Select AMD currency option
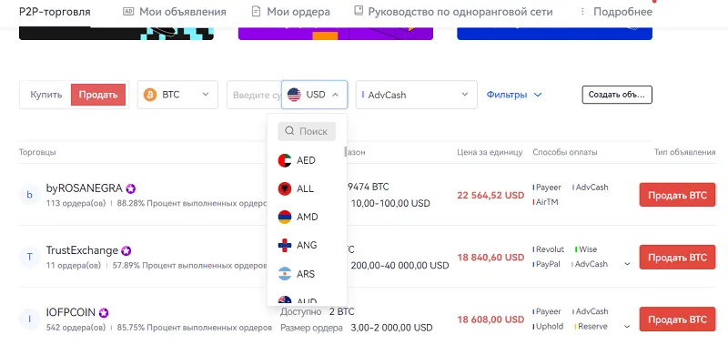728x345 pixels. [307, 218]
